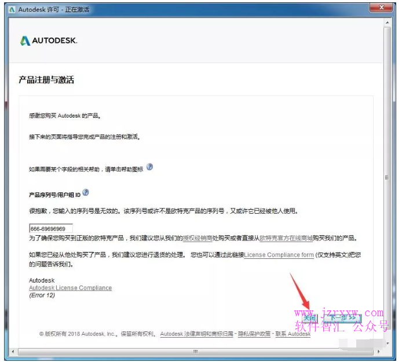Click the Autodesk logo in the header

49,41
